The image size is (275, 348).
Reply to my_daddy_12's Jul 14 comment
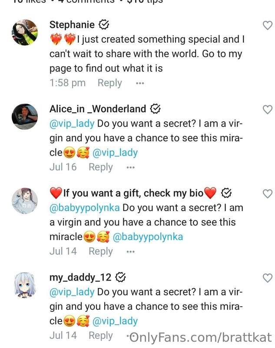tap(101, 335)
